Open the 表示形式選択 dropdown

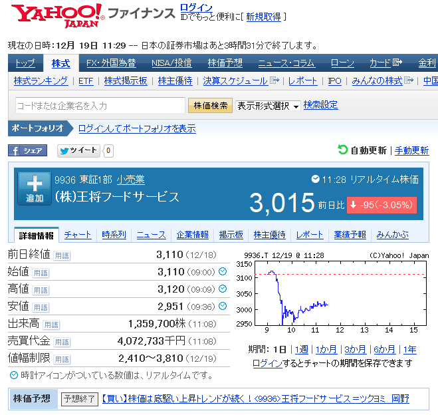pyautogui.click(x=268, y=106)
